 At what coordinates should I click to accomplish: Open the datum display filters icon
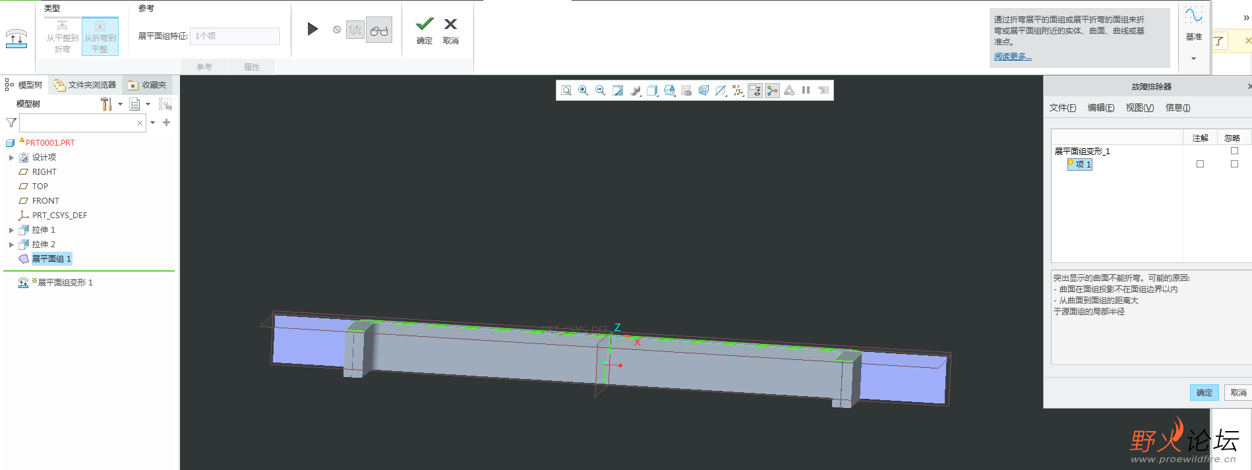click(738, 90)
